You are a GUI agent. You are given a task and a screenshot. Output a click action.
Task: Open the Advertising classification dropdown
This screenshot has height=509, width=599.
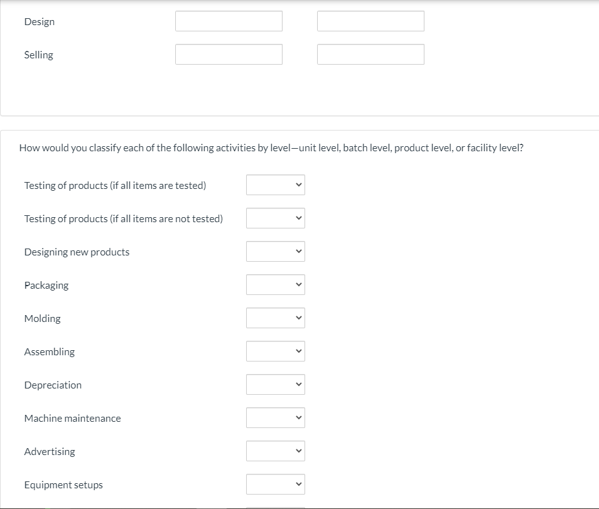point(275,451)
